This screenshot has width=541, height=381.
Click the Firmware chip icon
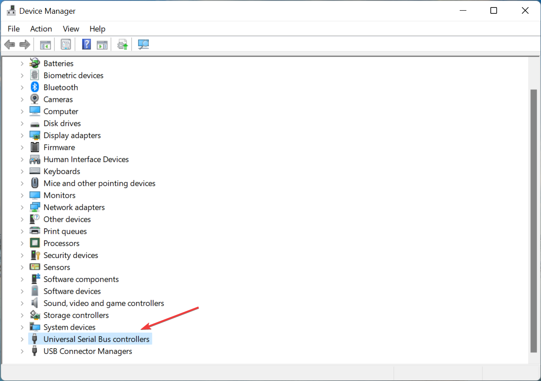click(x=35, y=147)
